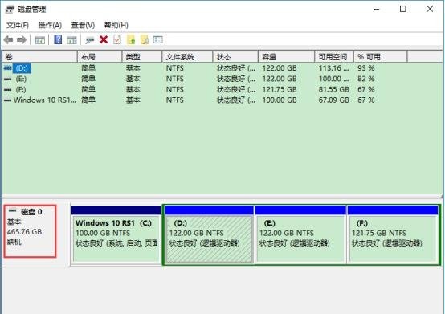Click the 113.16 free space value of D:
Image resolution: width=445 pixels, height=314 pixels.
click(333, 68)
